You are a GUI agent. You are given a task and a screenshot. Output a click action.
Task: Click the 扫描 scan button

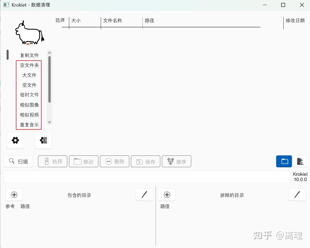(x=18, y=161)
